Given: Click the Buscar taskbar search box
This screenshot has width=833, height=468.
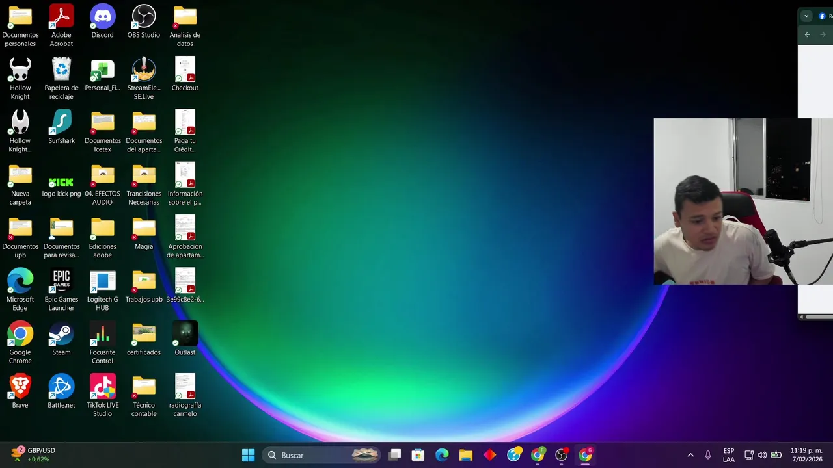Looking at the screenshot, I should [321, 455].
